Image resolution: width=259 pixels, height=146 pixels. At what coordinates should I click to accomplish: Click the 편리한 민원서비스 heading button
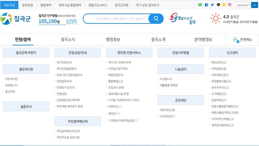[x=129, y=53]
